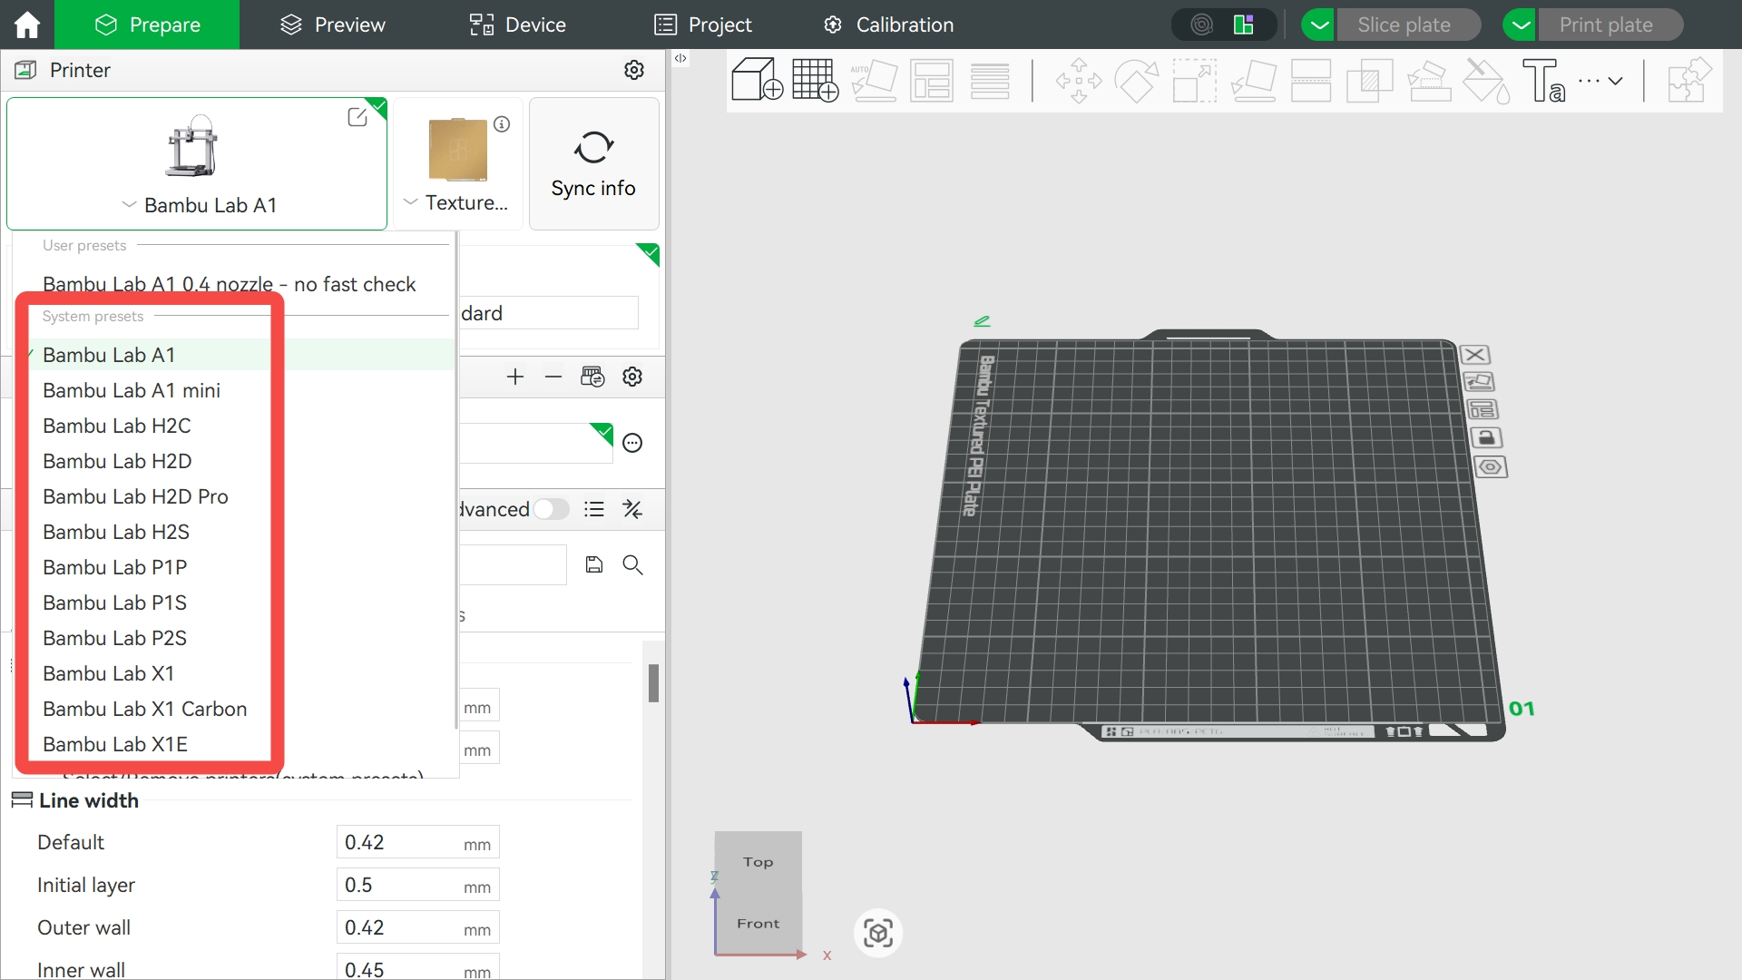Select the Cut tool
Screen dimensions: 1742x980
tap(1311, 80)
